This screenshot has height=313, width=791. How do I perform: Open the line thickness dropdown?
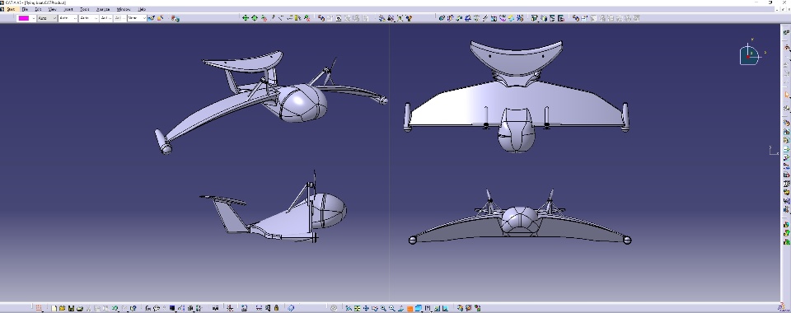[68, 18]
